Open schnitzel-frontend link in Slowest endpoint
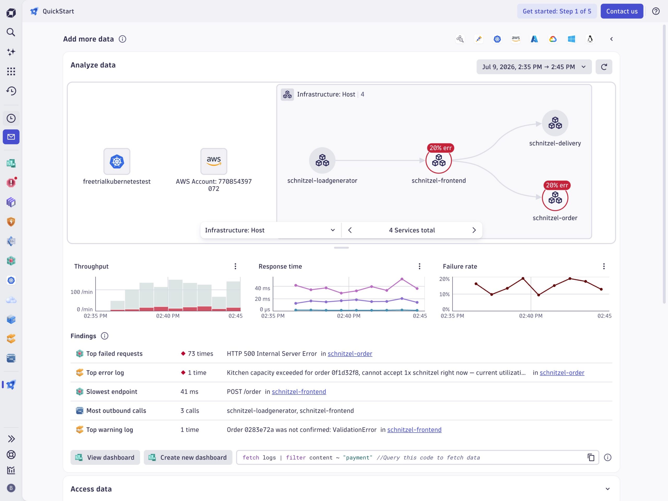The width and height of the screenshot is (668, 501). pos(299,392)
